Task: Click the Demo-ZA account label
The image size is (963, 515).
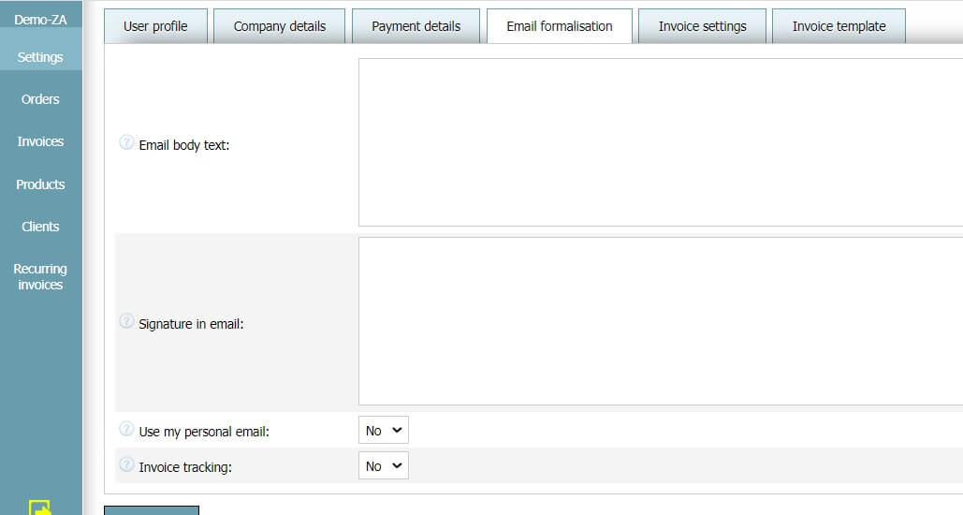Action: tap(40, 20)
